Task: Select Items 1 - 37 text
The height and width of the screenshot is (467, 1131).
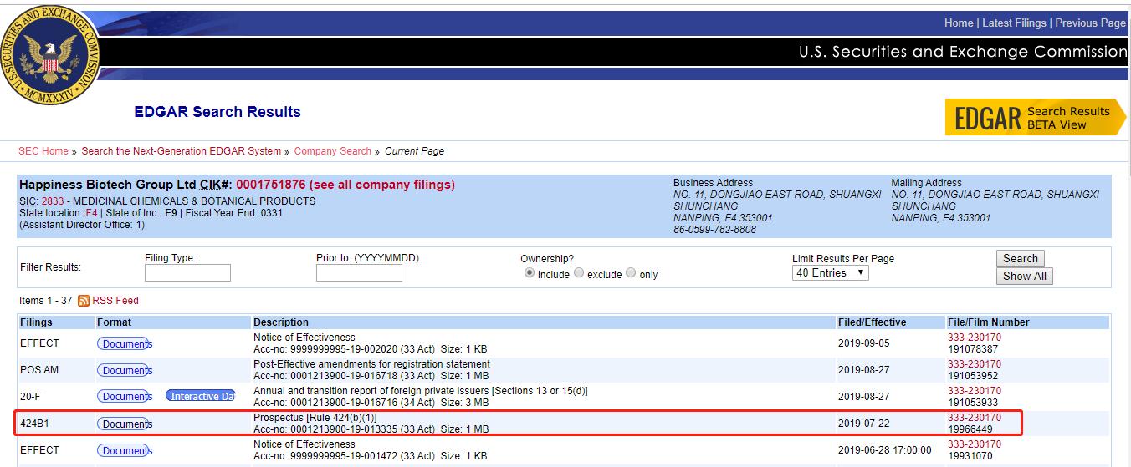Action: click(46, 301)
